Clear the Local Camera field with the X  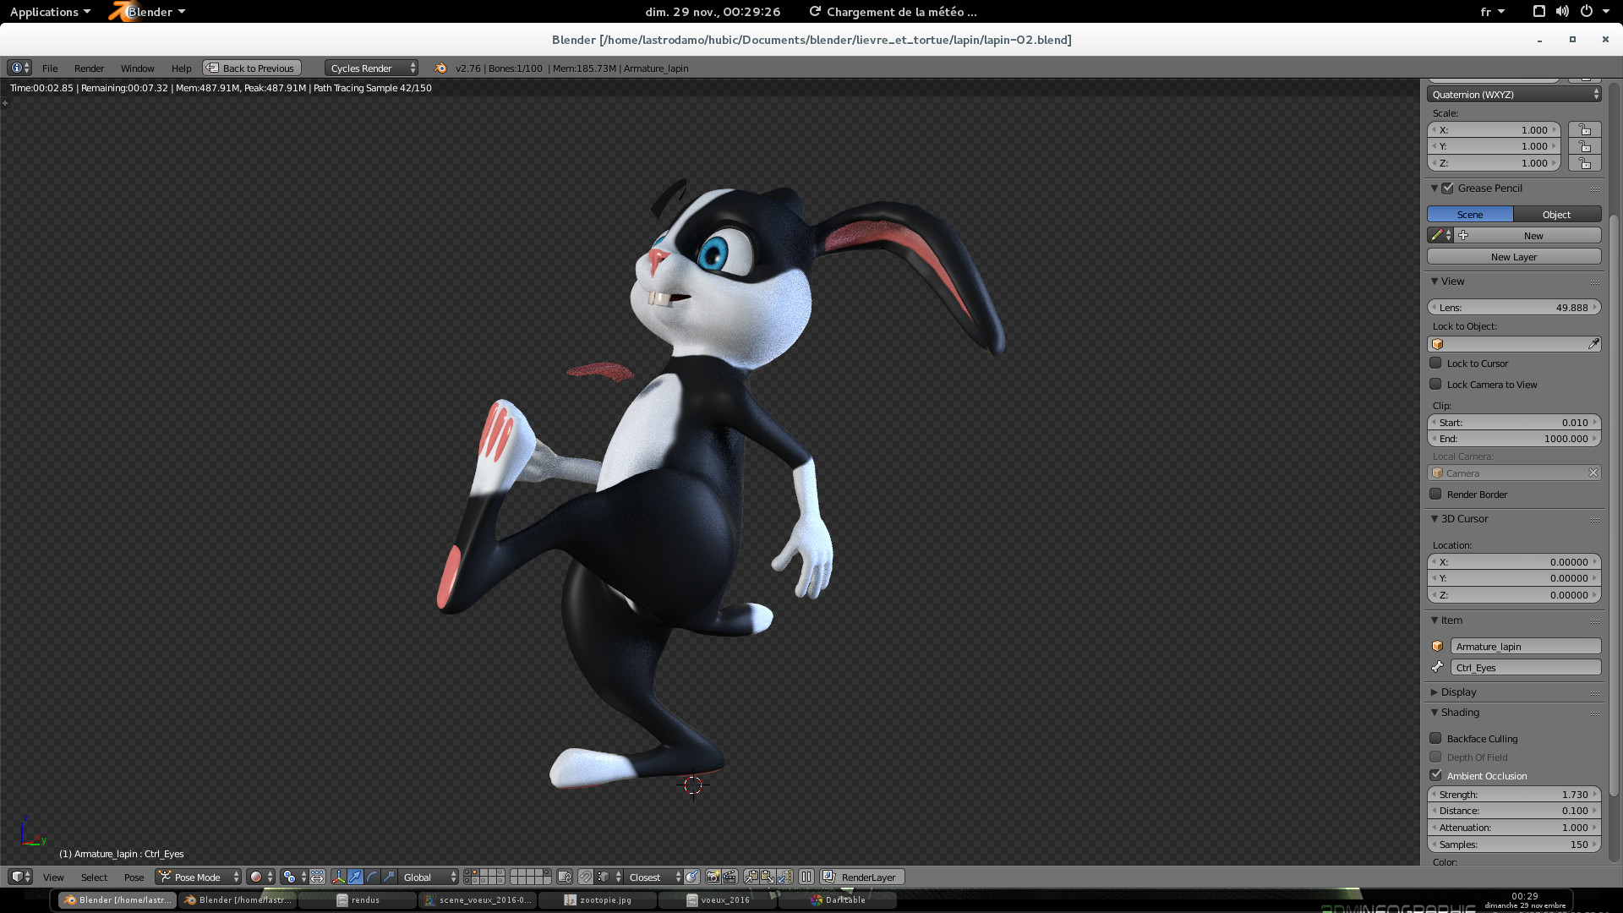pyautogui.click(x=1593, y=473)
